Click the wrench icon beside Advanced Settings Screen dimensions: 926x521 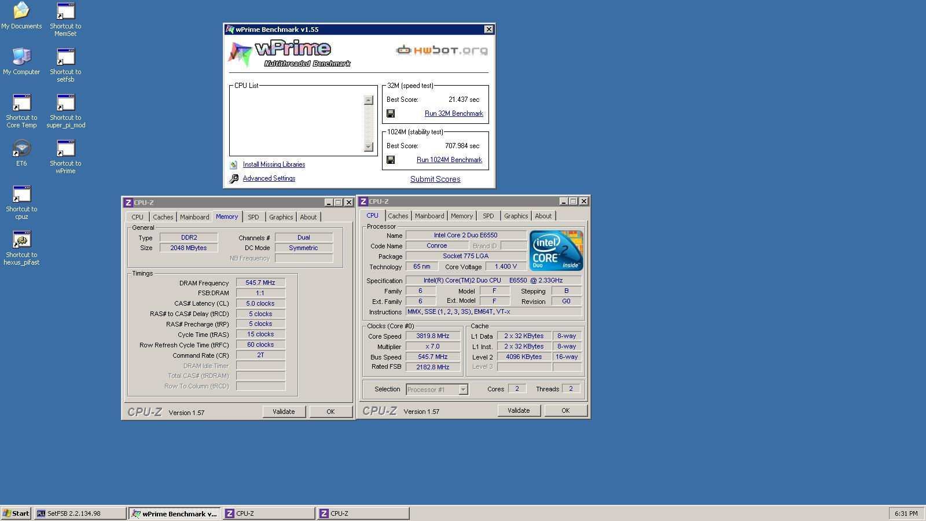tap(234, 179)
